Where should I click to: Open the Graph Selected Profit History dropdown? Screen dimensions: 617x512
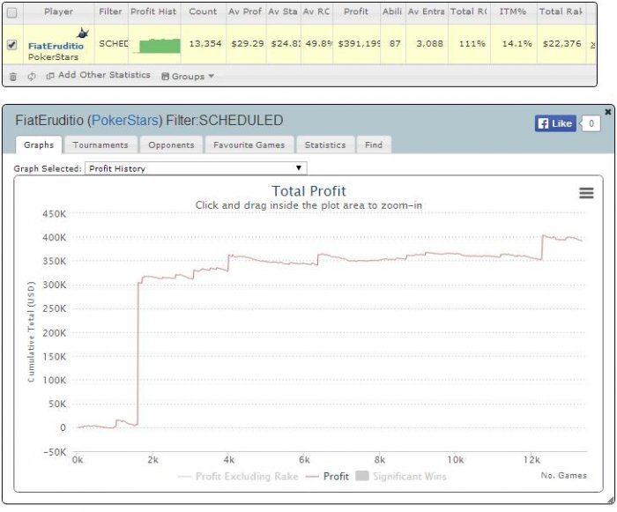point(196,168)
